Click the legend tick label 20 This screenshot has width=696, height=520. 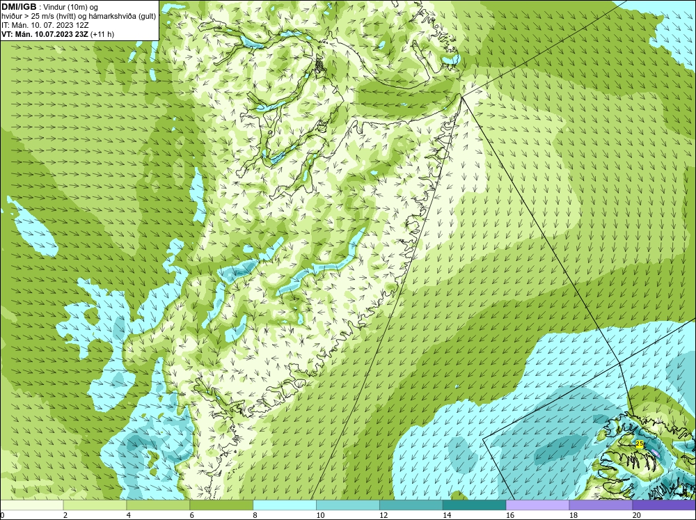point(637,515)
